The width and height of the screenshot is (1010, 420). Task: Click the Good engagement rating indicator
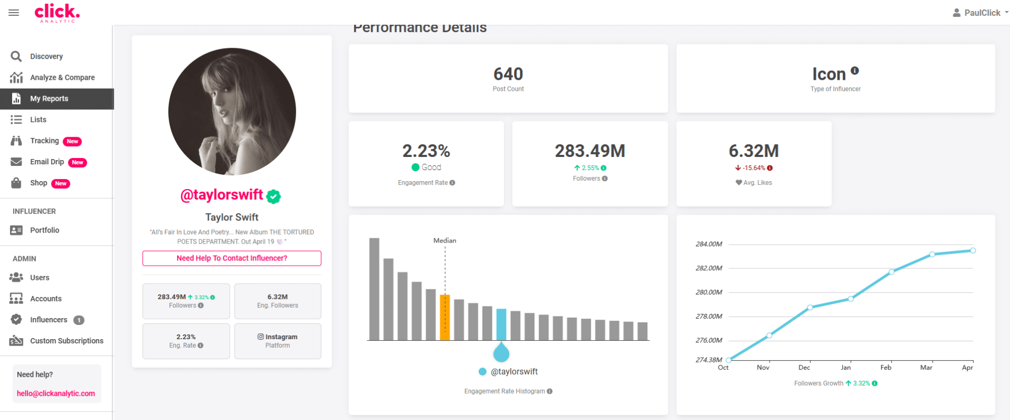coord(427,167)
